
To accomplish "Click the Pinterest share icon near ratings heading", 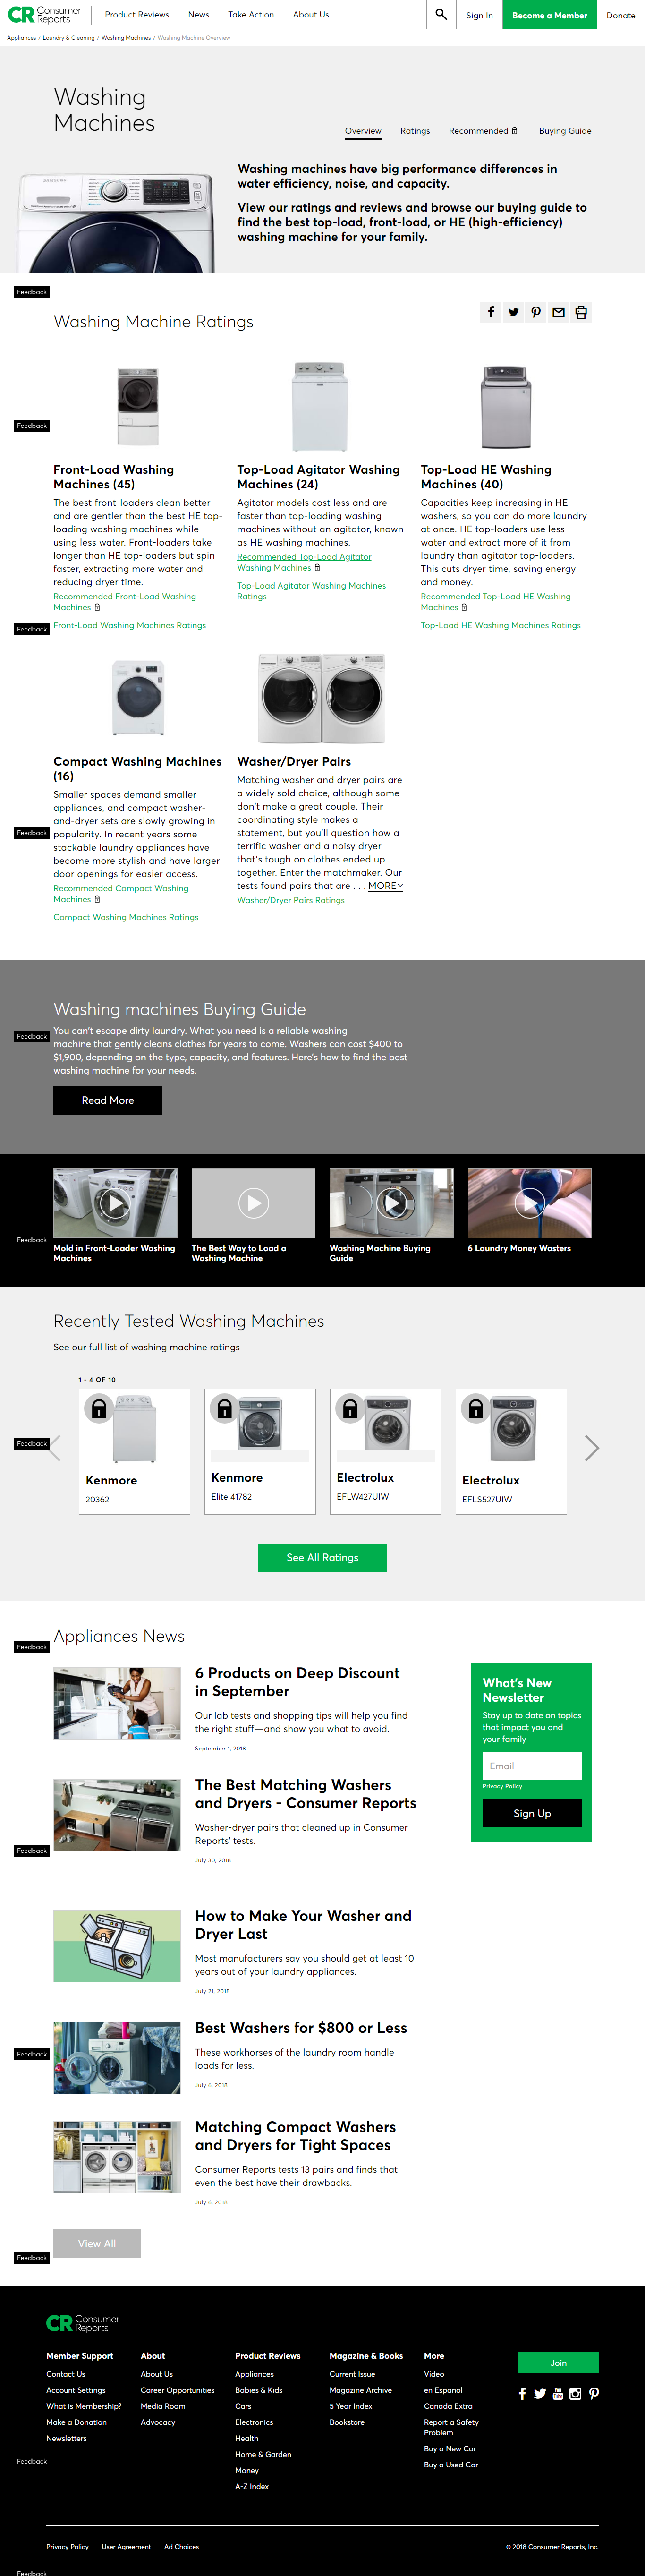I will [x=536, y=312].
